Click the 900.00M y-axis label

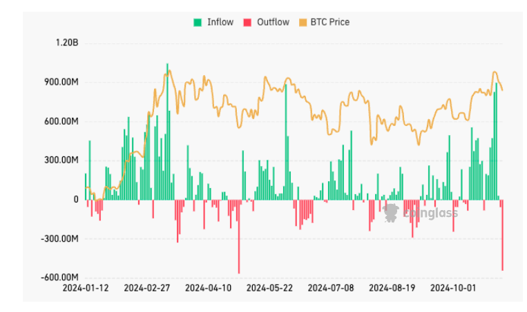(61, 82)
